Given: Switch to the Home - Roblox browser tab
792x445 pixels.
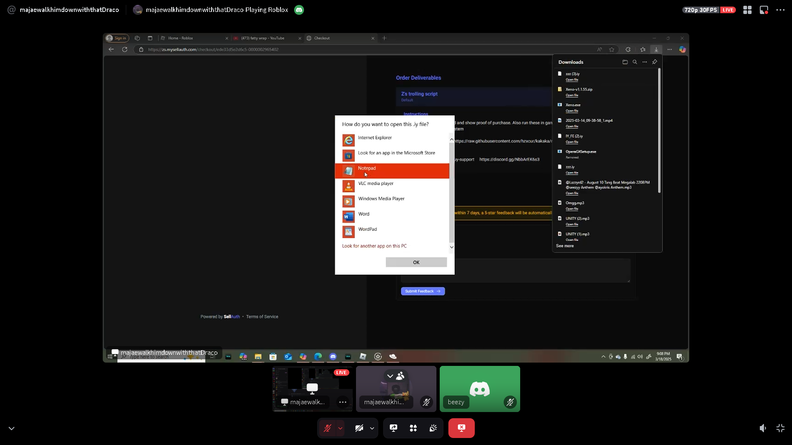Looking at the screenshot, I should tap(194, 38).
